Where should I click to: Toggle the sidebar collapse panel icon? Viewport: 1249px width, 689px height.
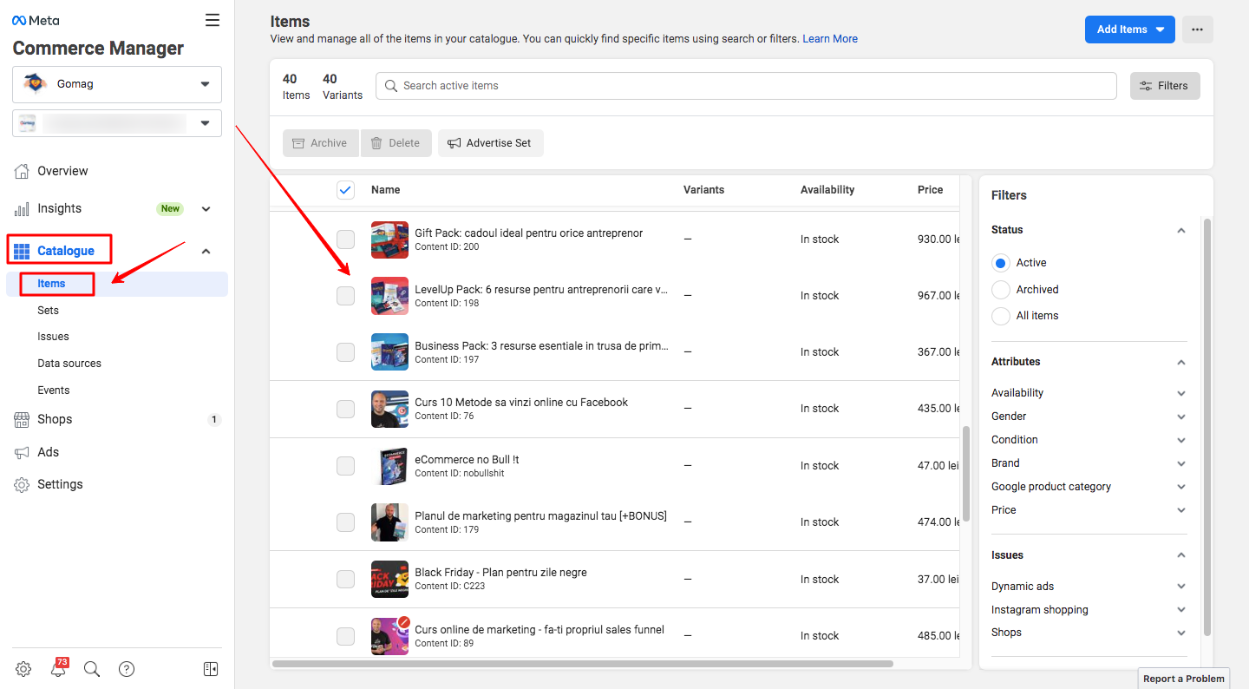click(x=211, y=669)
